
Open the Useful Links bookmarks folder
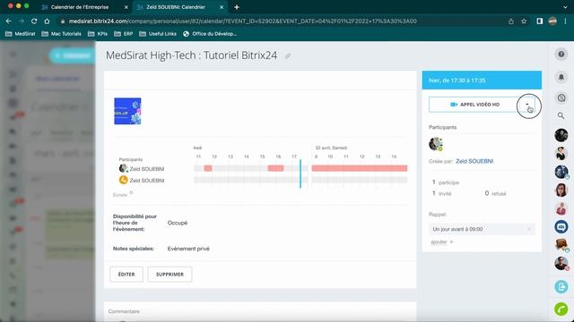pyautogui.click(x=158, y=34)
